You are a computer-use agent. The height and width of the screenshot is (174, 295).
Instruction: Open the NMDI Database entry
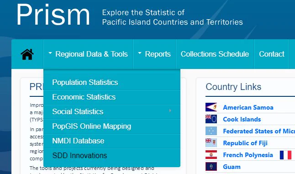pos(112,141)
